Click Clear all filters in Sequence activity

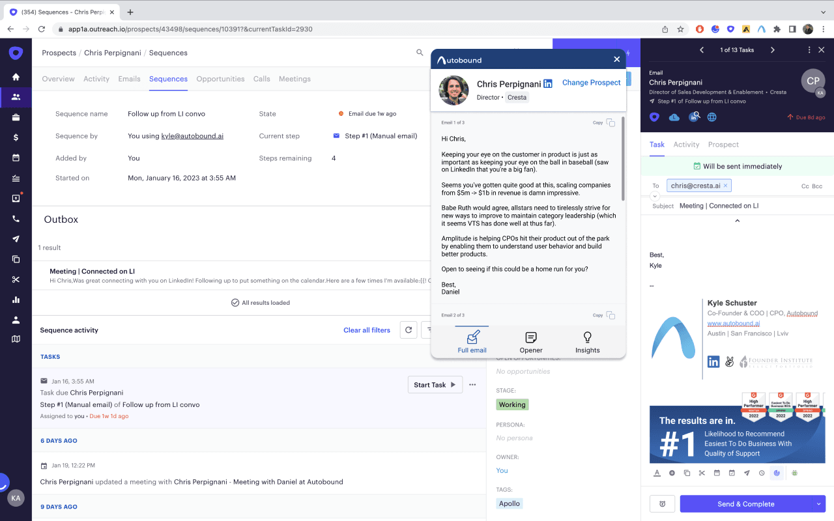coord(366,330)
